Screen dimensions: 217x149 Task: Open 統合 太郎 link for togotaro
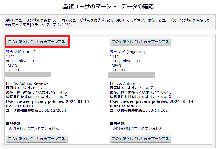point(118,52)
